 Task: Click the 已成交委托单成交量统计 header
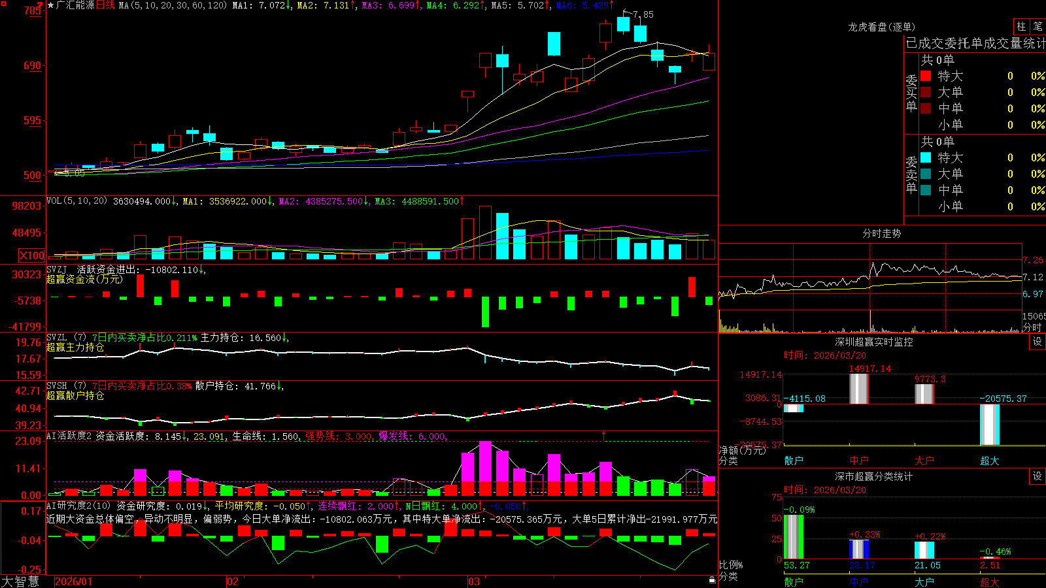point(975,43)
